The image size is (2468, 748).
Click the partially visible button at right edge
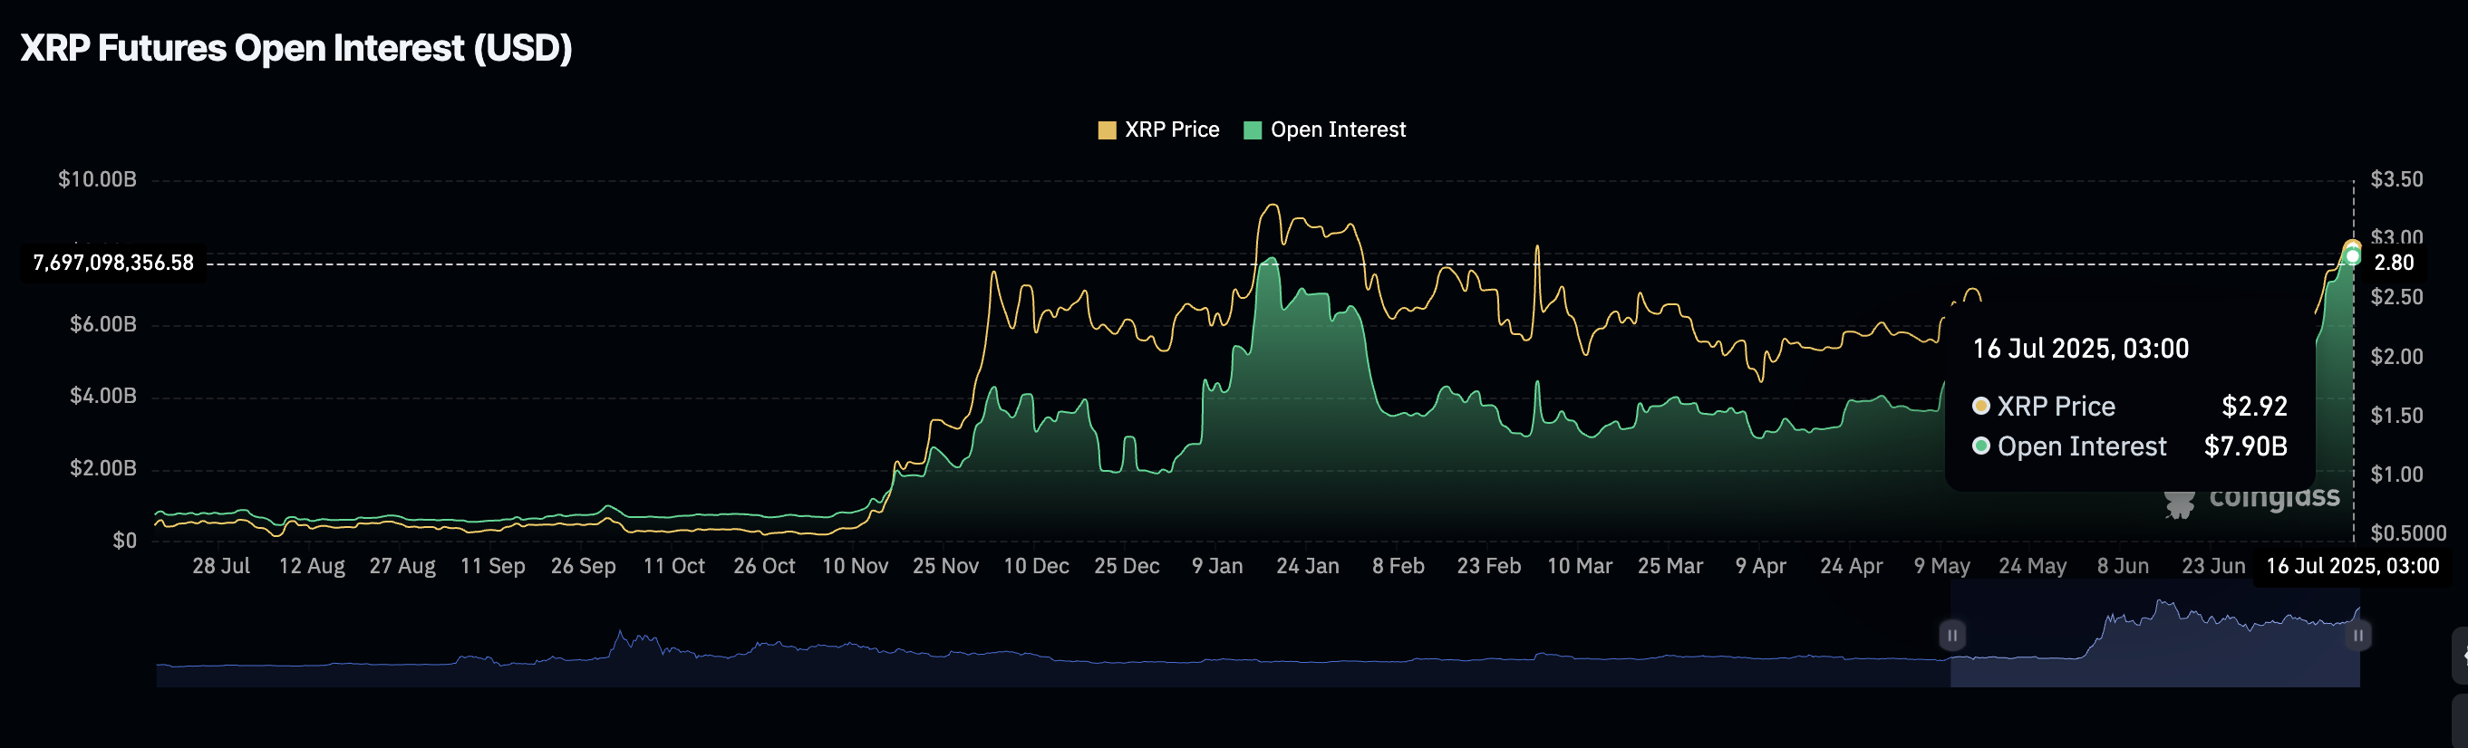2459,655
